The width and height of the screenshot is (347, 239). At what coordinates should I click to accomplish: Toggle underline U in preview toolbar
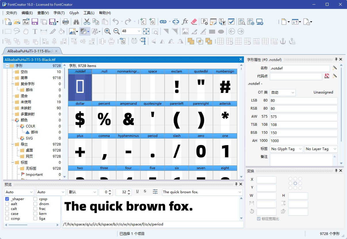point(137,192)
